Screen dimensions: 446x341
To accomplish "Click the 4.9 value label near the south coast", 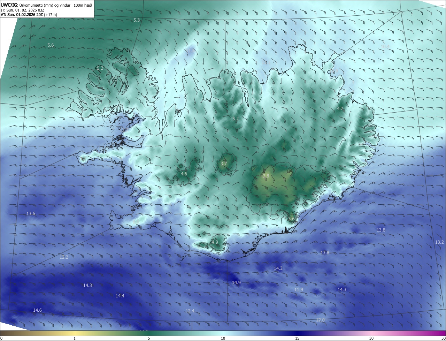I will 215,242.
